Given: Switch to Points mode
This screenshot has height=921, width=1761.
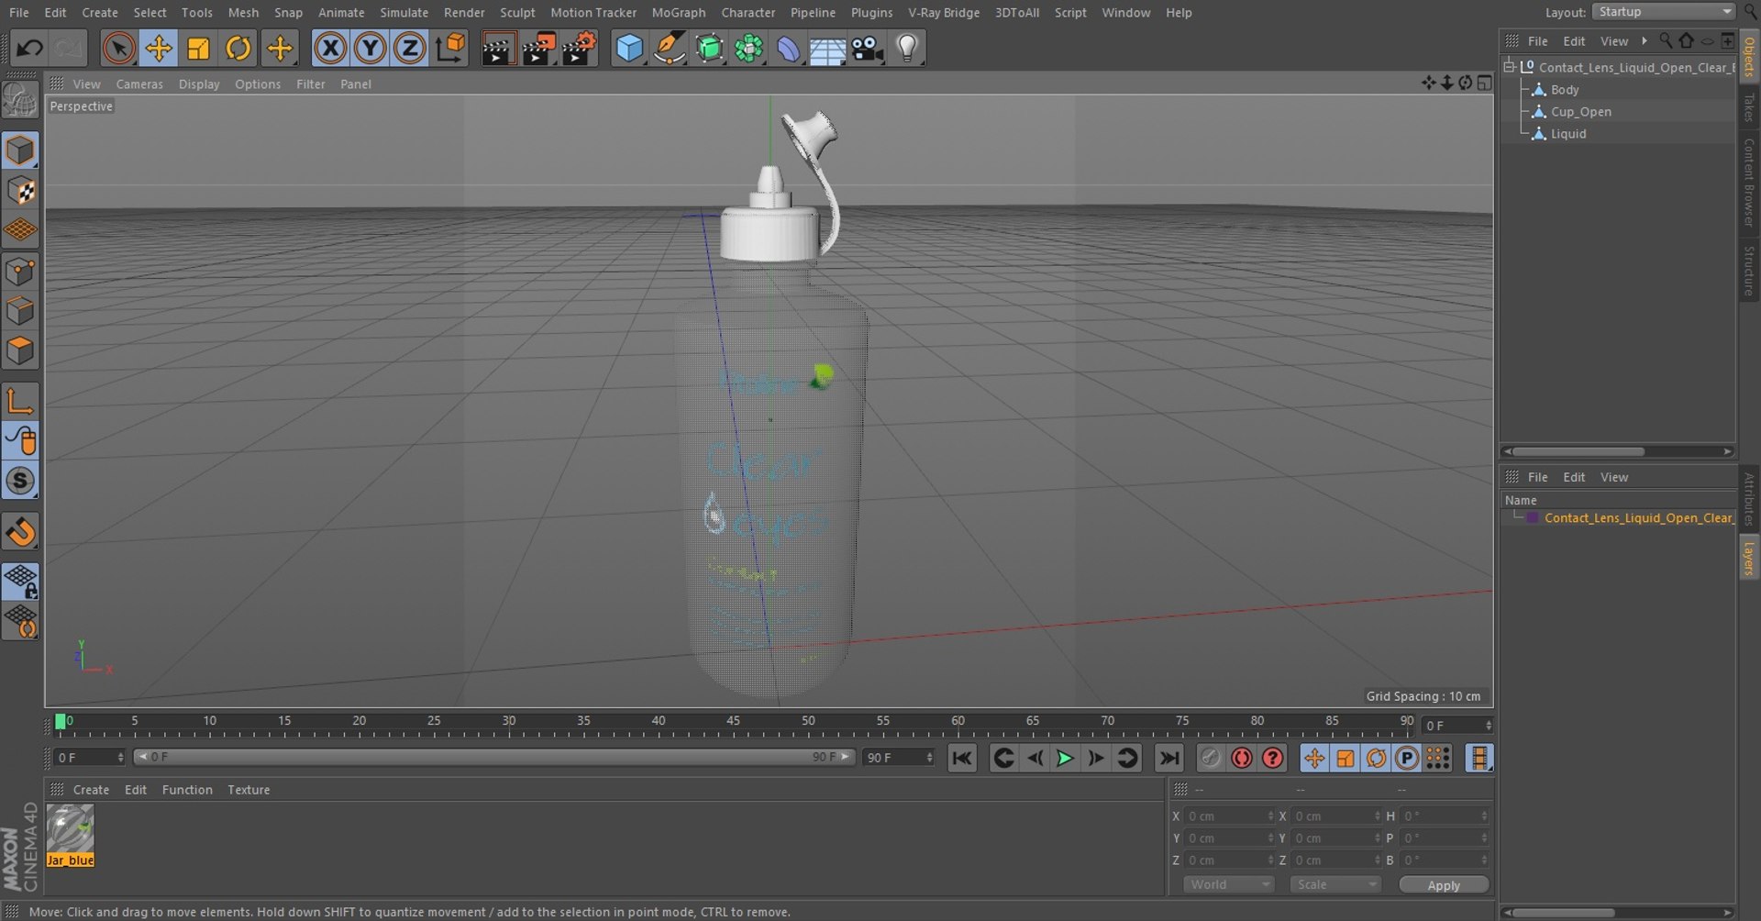Looking at the screenshot, I should tap(20, 272).
